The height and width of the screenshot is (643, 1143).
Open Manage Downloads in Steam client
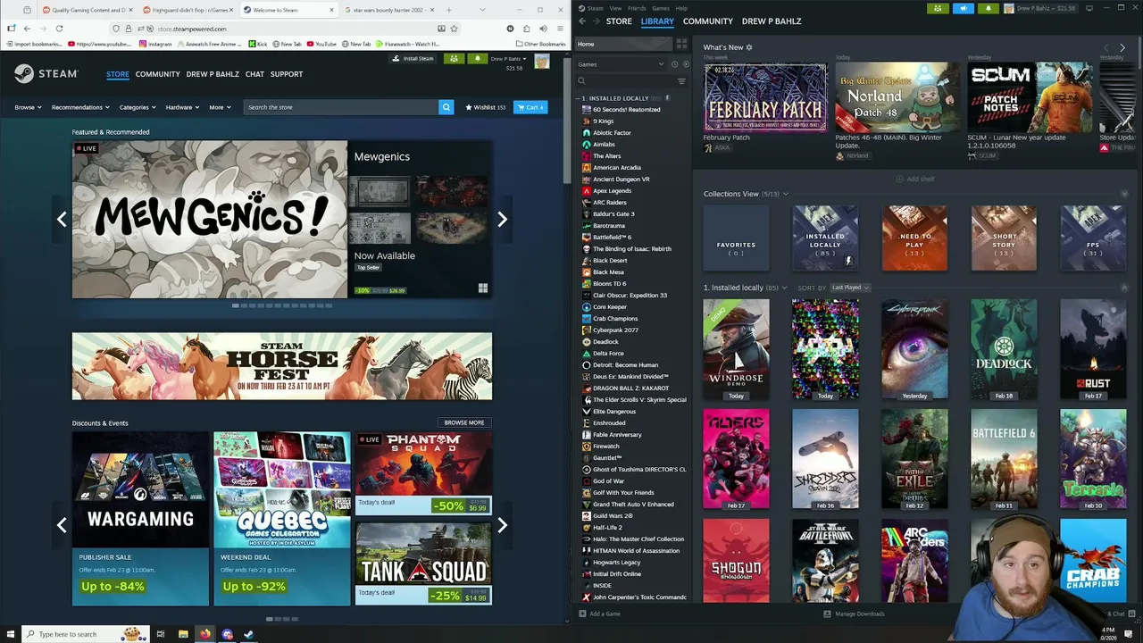click(x=855, y=614)
